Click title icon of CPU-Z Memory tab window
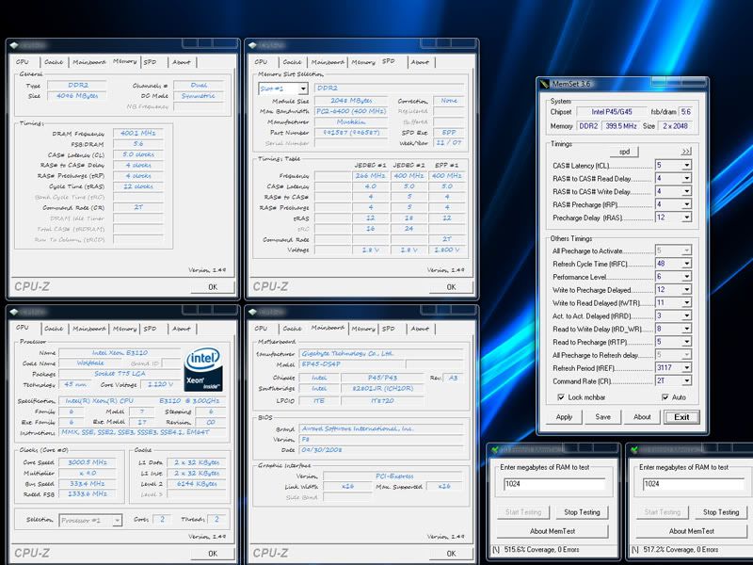 tap(14, 45)
